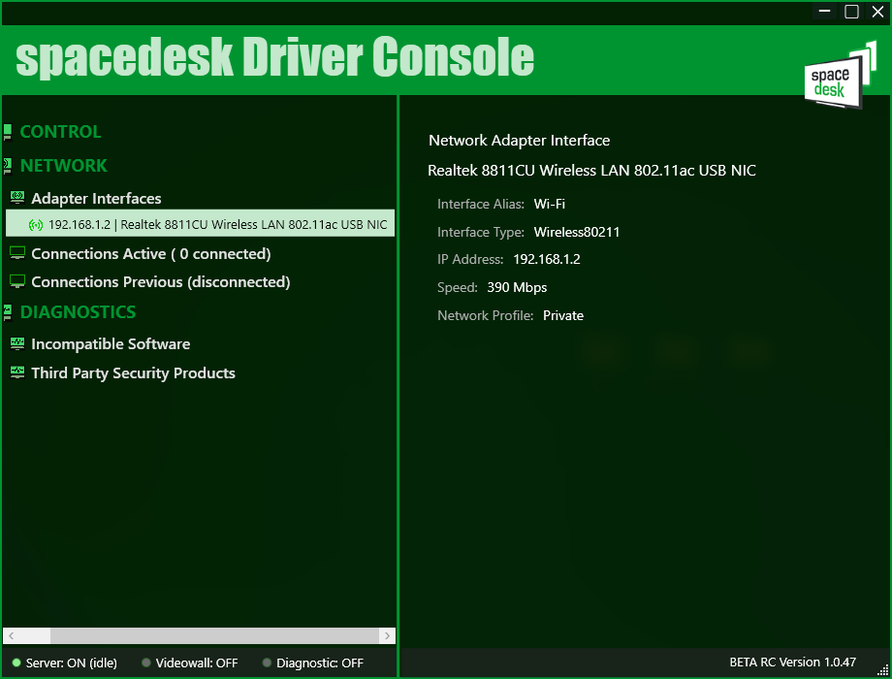
Task: Collapse the CONTROL section
Action: pyautogui.click(x=60, y=132)
